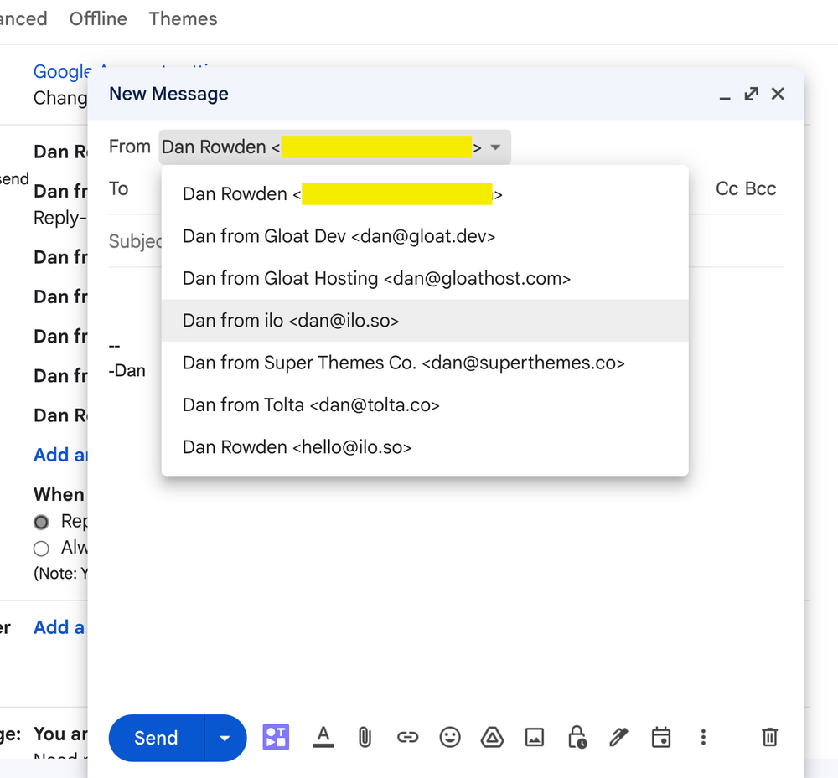
Task: Select the Reply radio button
Action: pos(41,521)
